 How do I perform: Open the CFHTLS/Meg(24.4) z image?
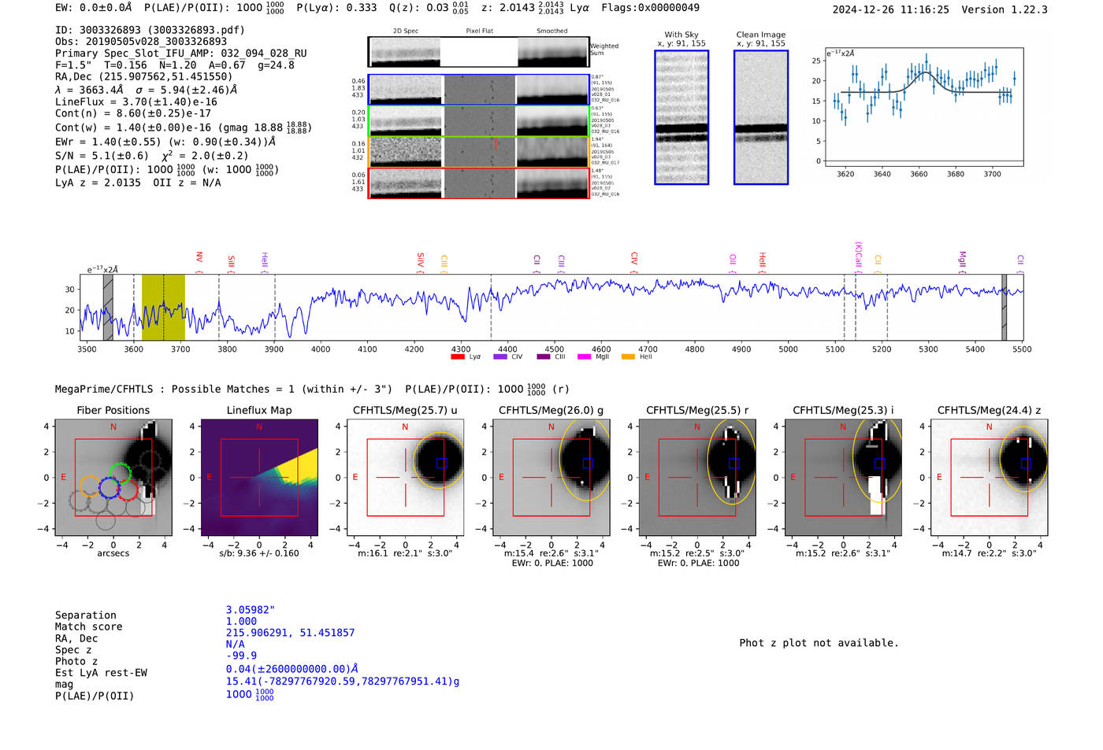point(990,477)
